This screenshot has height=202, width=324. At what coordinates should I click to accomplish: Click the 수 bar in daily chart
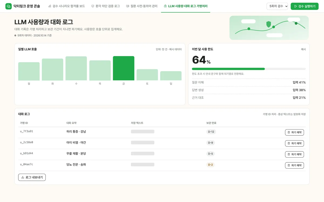76,68
